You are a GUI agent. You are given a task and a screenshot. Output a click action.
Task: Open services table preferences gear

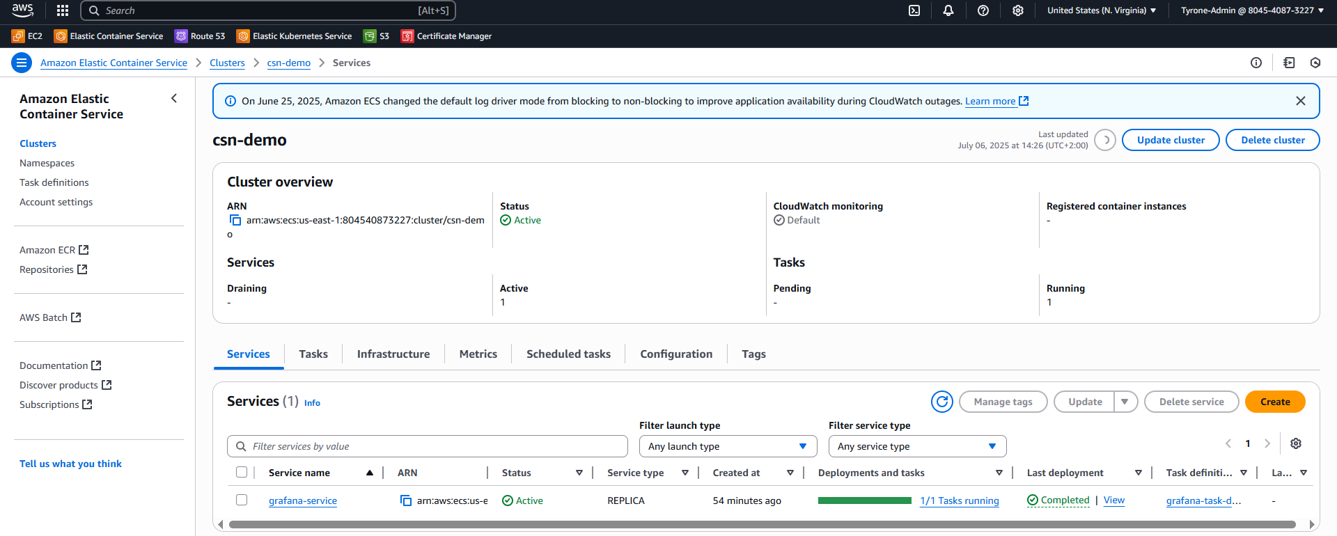point(1296,443)
